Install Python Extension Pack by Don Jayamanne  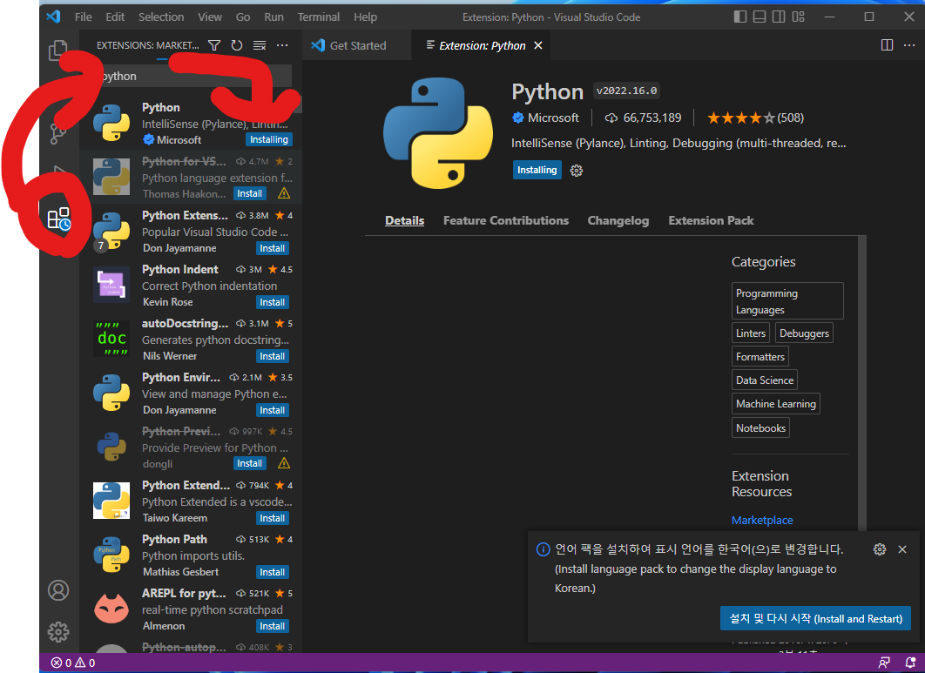point(272,248)
